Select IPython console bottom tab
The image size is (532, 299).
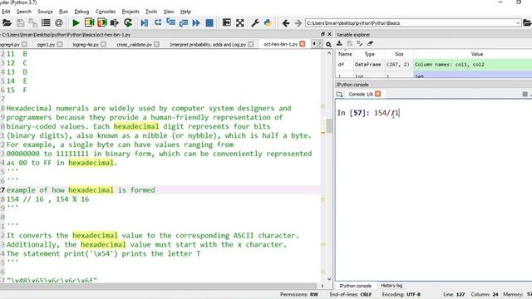[x=355, y=286]
